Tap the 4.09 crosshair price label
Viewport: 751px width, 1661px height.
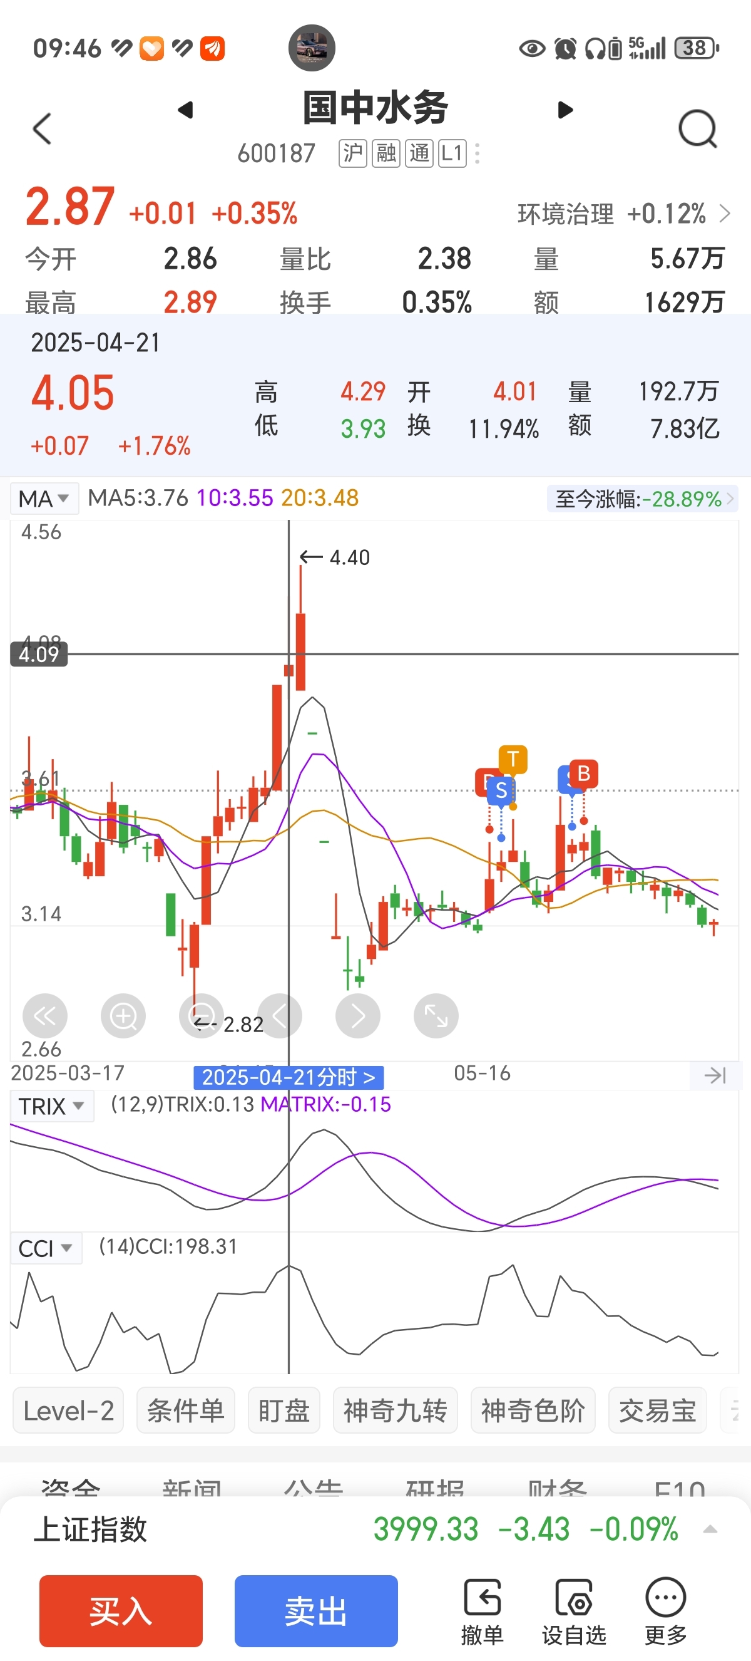pyautogui.click(x=39, y=655)
